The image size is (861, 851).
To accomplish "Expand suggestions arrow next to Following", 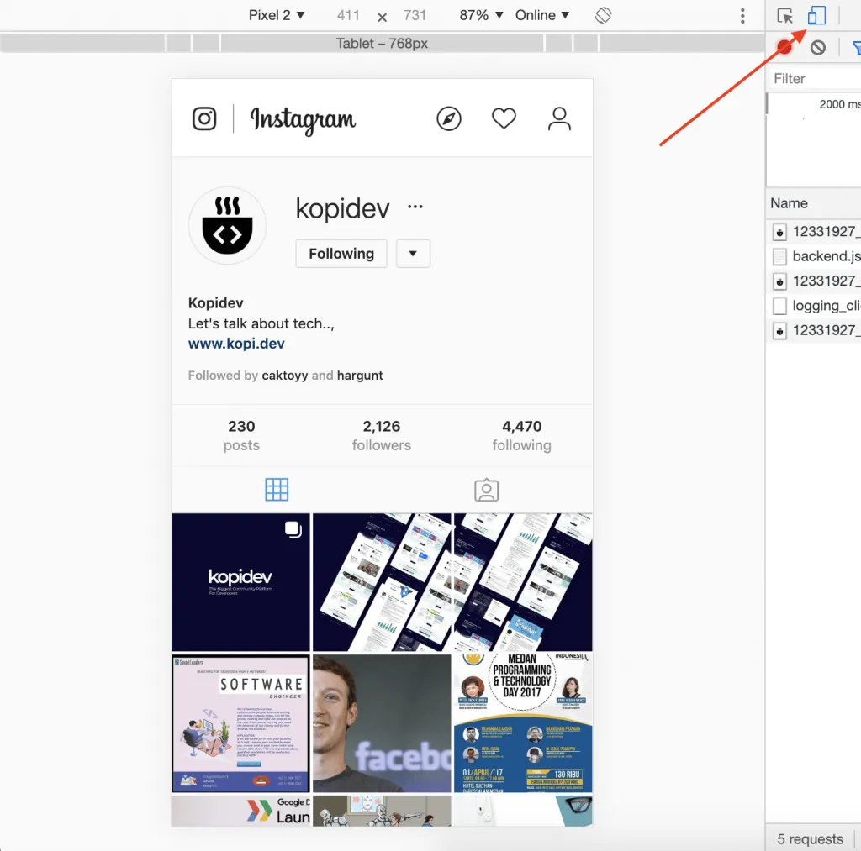I will pyautogui.click(x=413, y=254).
